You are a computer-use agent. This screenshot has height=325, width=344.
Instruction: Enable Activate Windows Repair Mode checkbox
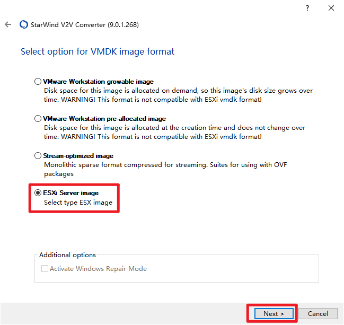coord(45,268)
